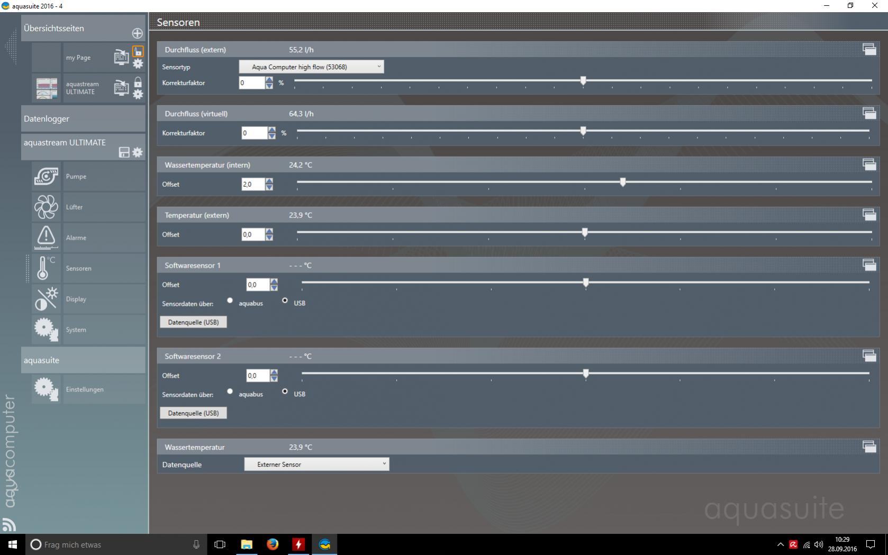Open the aquastream ULTIMATE overview page thumbnail

pos(47,88)
